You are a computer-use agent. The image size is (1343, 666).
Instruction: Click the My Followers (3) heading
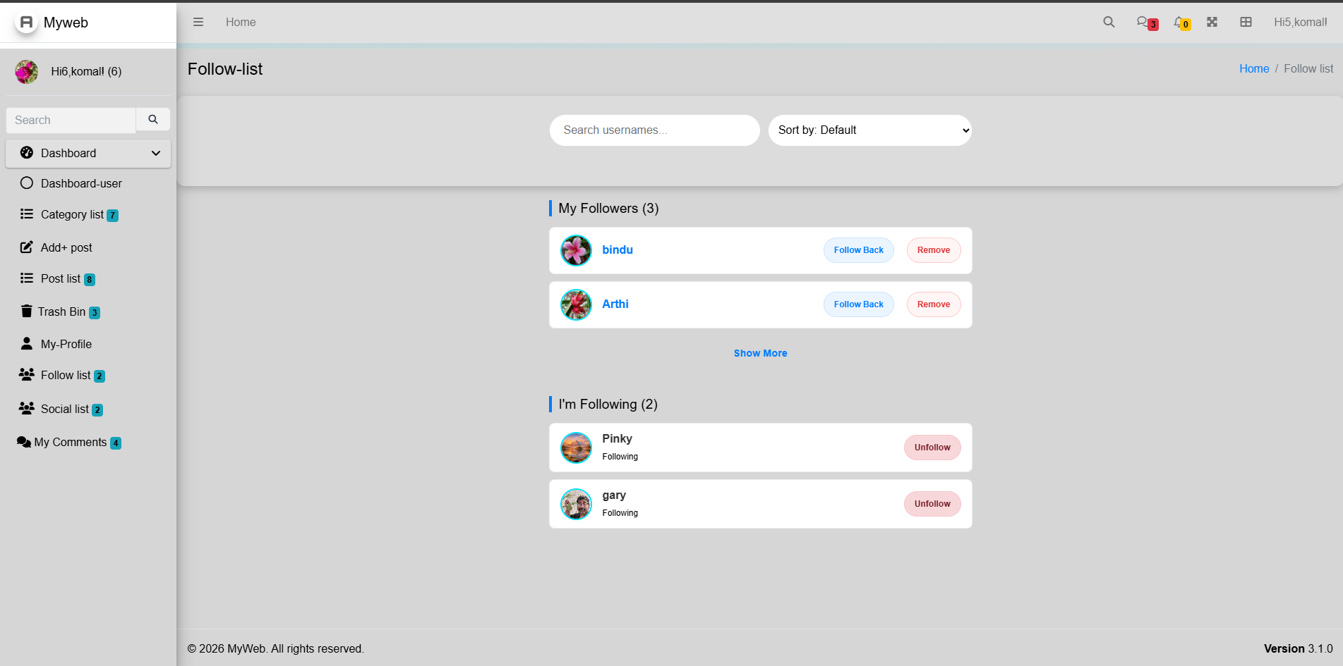608,208
